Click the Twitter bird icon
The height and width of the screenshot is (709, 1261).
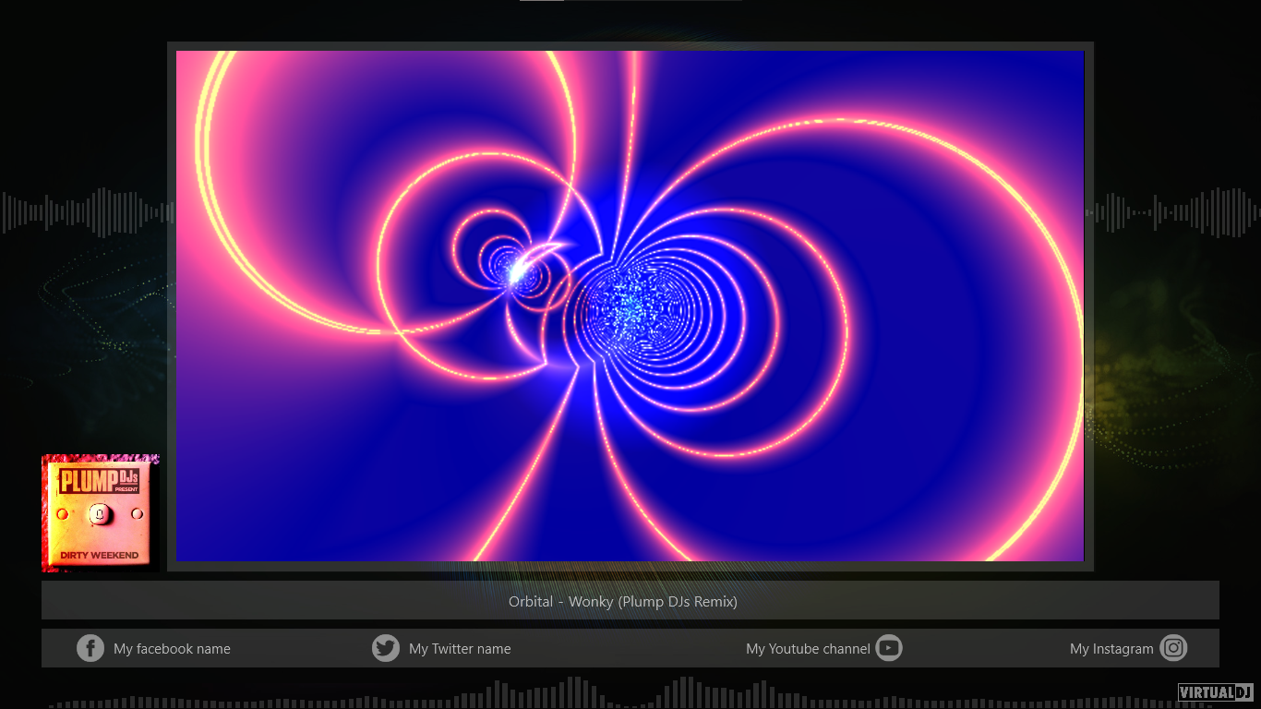[x=386, y=648]
